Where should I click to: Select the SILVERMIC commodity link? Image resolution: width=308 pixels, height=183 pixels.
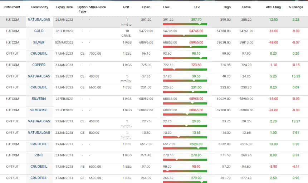(39, 110)
